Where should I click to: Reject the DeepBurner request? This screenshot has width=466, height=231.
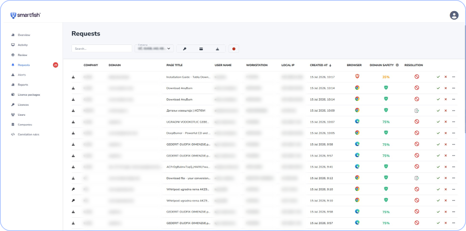(445, 133)
